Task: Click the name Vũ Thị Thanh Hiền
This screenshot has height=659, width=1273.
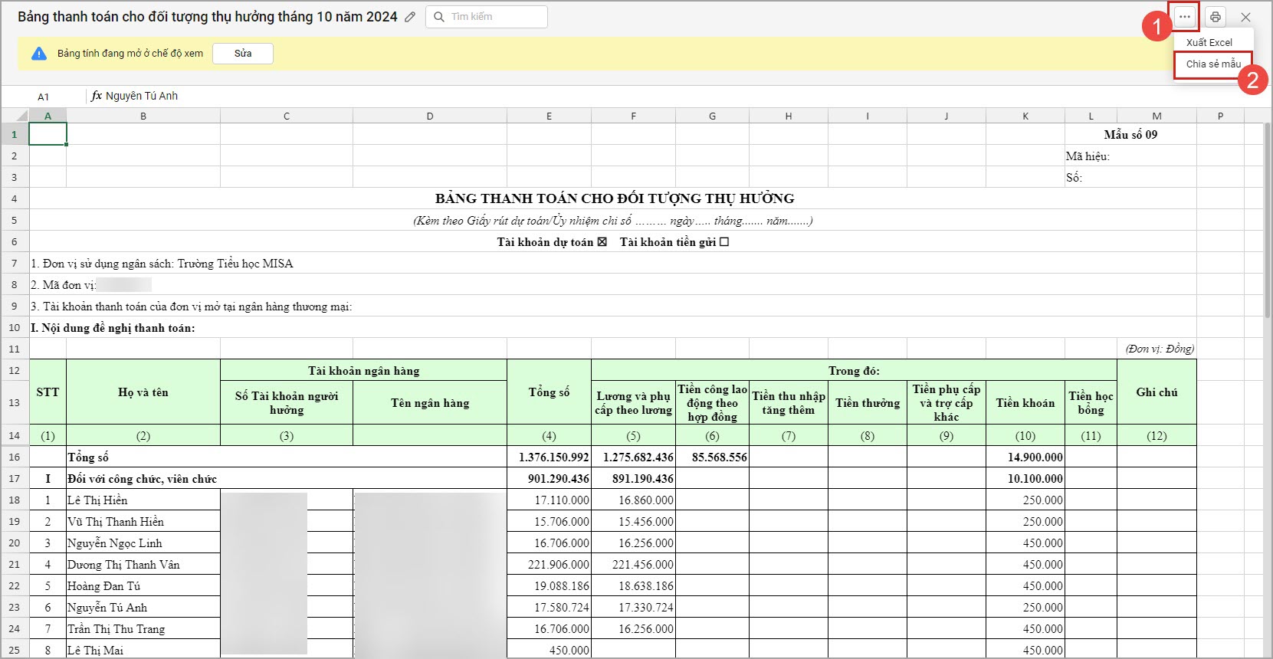Action: coord(116,522)
